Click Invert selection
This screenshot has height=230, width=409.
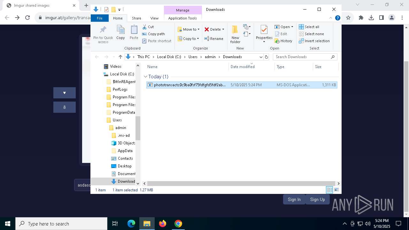point(314,41)
